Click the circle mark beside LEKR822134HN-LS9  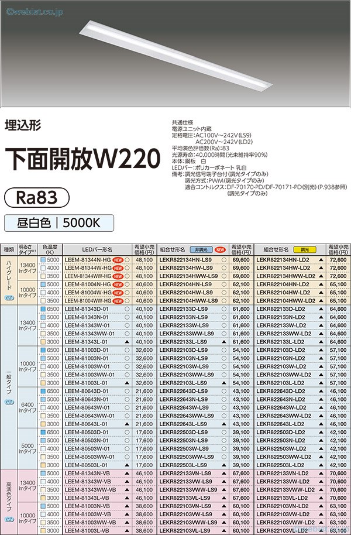click(x=224, y=260)
